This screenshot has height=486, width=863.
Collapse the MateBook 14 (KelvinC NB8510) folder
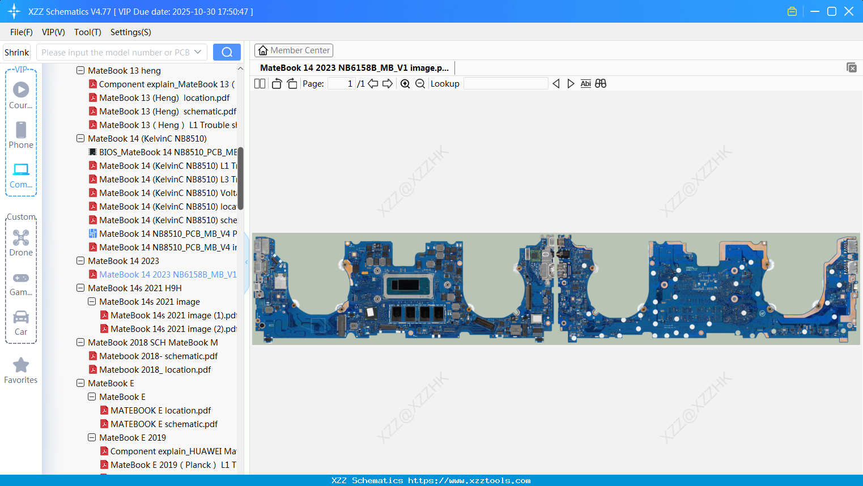click(80, 138)
